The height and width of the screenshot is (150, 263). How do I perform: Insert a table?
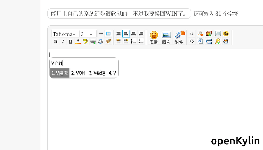(x=108, y=33)
